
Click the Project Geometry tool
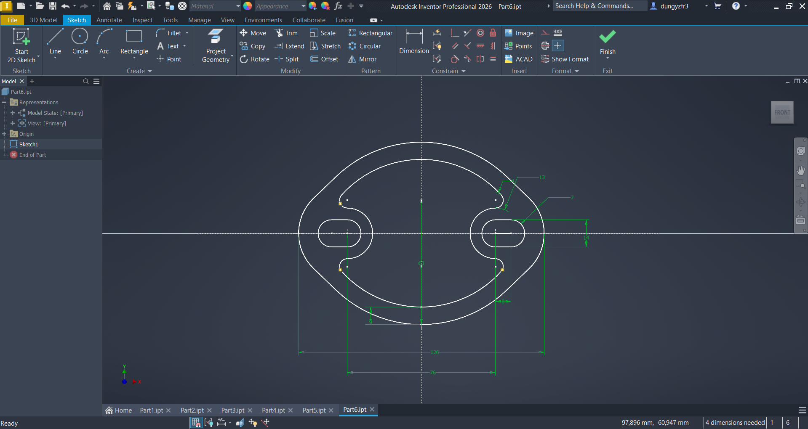tap(216, 46)
